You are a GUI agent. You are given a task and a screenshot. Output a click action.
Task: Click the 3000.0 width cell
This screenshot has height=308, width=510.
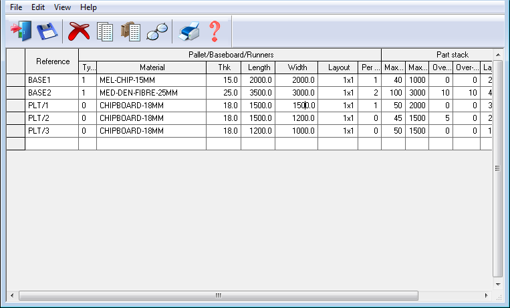[x=297, y=93]
